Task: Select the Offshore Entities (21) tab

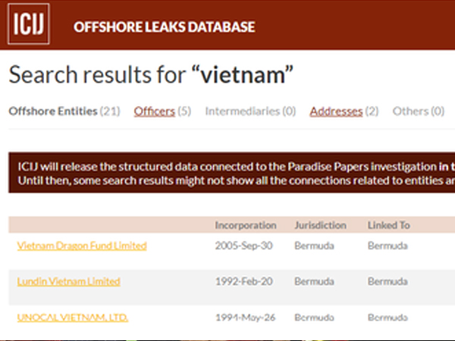Action: click(64, 111)
